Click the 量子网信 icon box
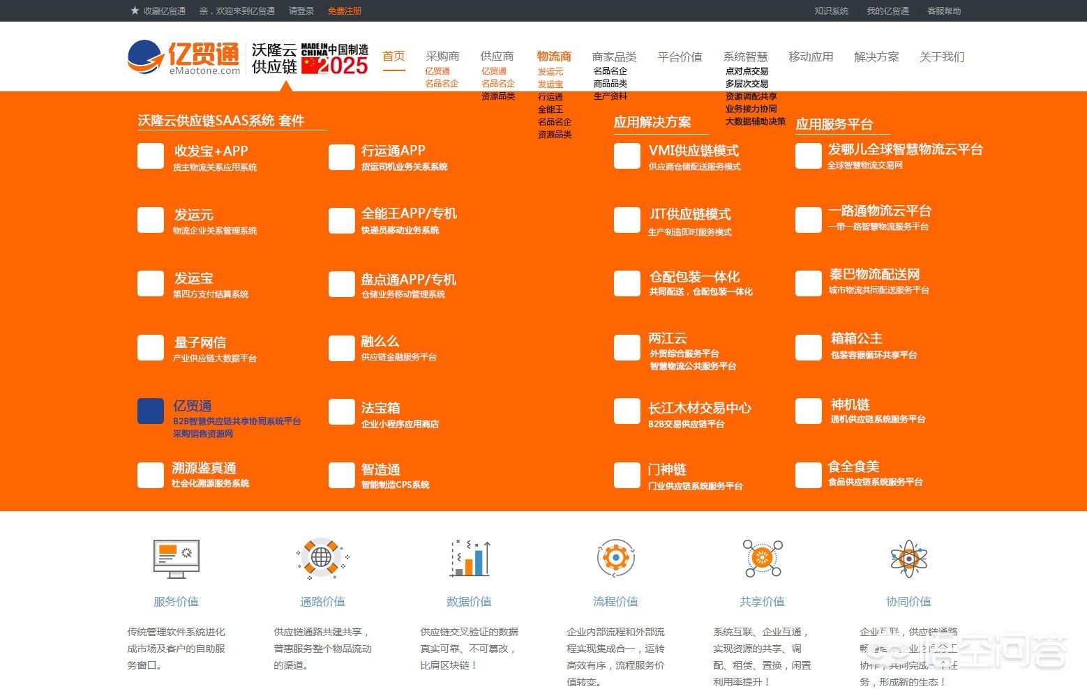The width and height of the screenshot is (1087, 689). [x=151, y=347]
